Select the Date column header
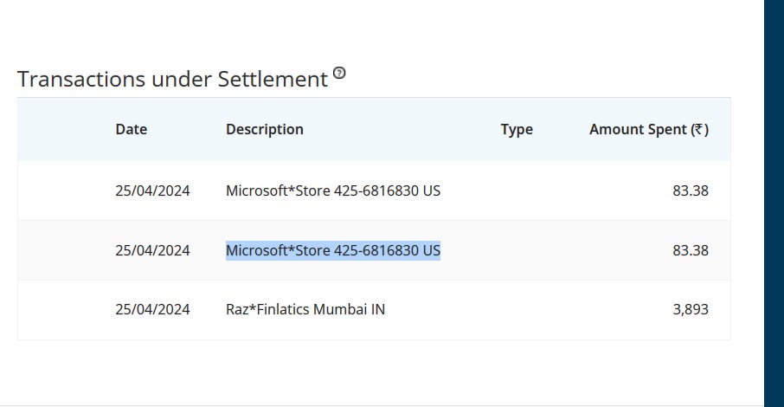The width and height of the screenshot is (784, 407). (131, 129)
